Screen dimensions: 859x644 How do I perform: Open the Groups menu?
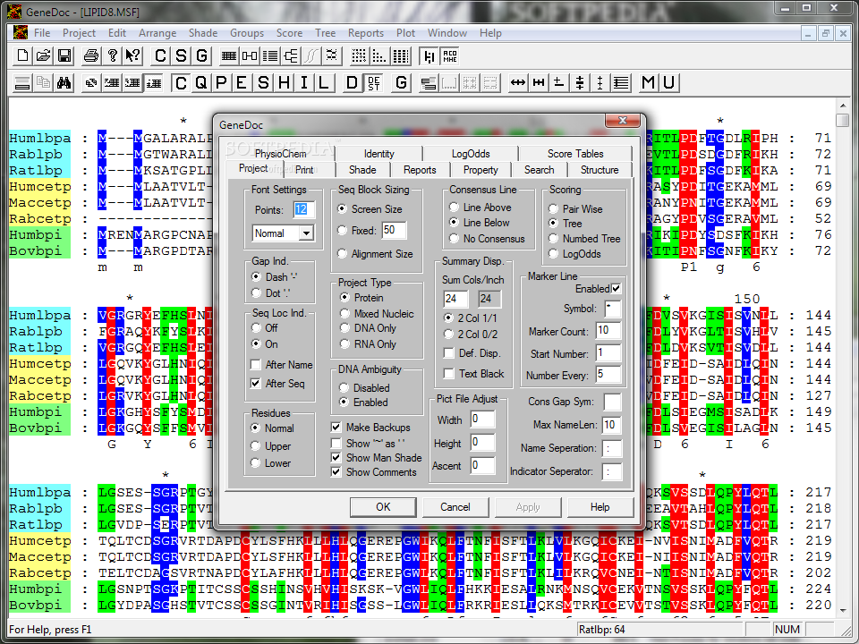click(x=247, y=33)
